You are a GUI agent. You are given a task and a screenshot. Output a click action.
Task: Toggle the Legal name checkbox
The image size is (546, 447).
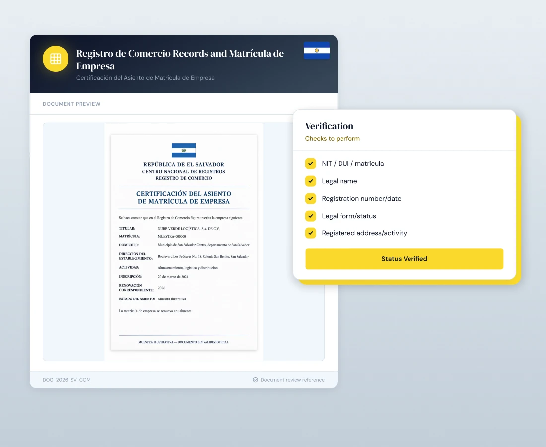(311, 181)
